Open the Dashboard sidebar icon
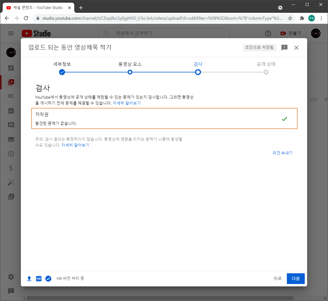Screen dimensions: 328x301 click(x=11, y=68)
